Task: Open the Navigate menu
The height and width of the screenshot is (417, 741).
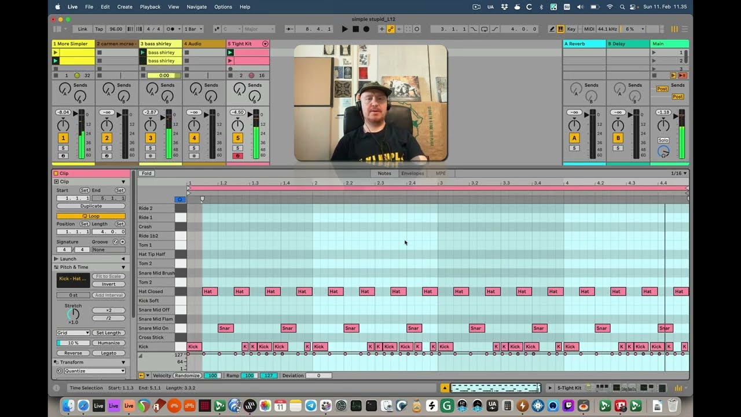Action: [197, 7]
